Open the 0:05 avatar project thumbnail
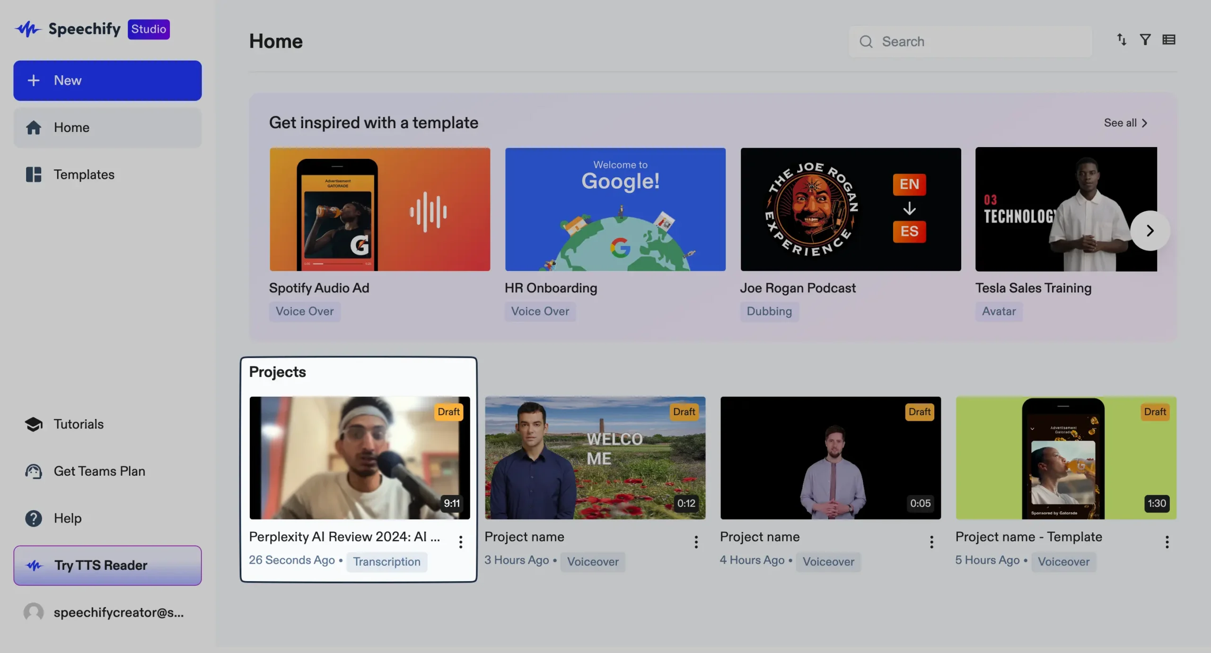 pyautogui.click(x=831, y=458)
